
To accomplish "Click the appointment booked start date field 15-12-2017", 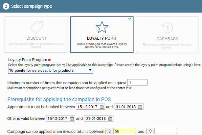I will 90,107.
